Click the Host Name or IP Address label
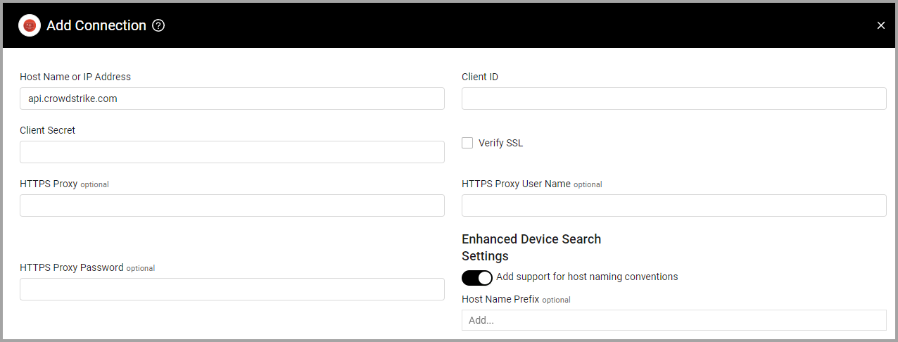This screenshot has width=898, height=342. (75, 77)
